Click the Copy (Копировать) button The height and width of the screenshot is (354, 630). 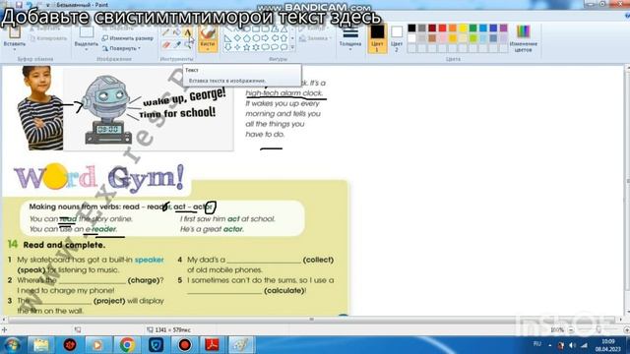coord(48,38)
